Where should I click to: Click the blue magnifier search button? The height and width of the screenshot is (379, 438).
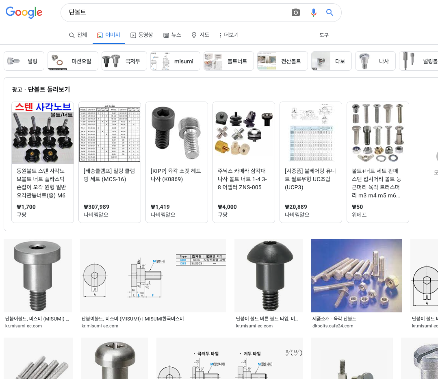pos(330,13)
